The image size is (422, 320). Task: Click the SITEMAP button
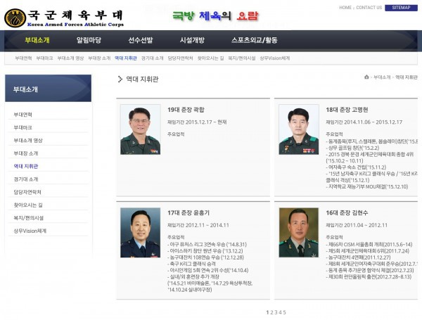(x=401, y=8)
